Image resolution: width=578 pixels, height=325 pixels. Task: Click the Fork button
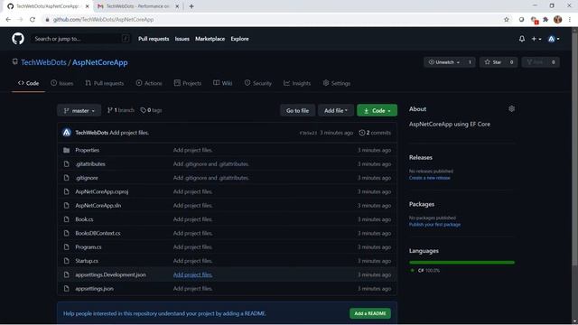coord(535,62)
